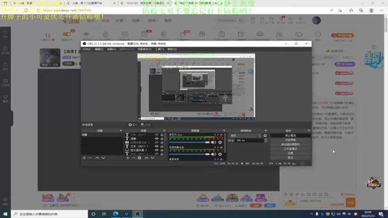Open the OBS Scene Collection menu
The width and height of the screenshot is (388, 218).
(145, 49)
